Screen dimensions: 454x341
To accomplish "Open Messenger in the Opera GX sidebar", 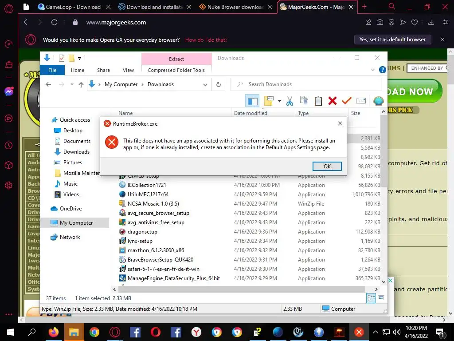I will pos(9,91).
